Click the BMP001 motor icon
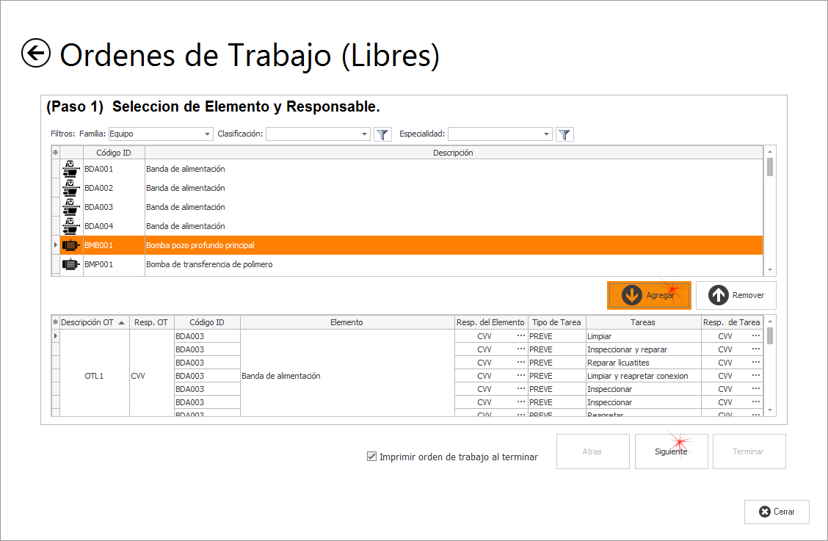Viewport: 828px width, 541px height. [71, 264]
